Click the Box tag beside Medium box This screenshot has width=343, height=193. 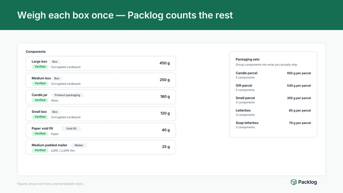[x=57, y=78]
